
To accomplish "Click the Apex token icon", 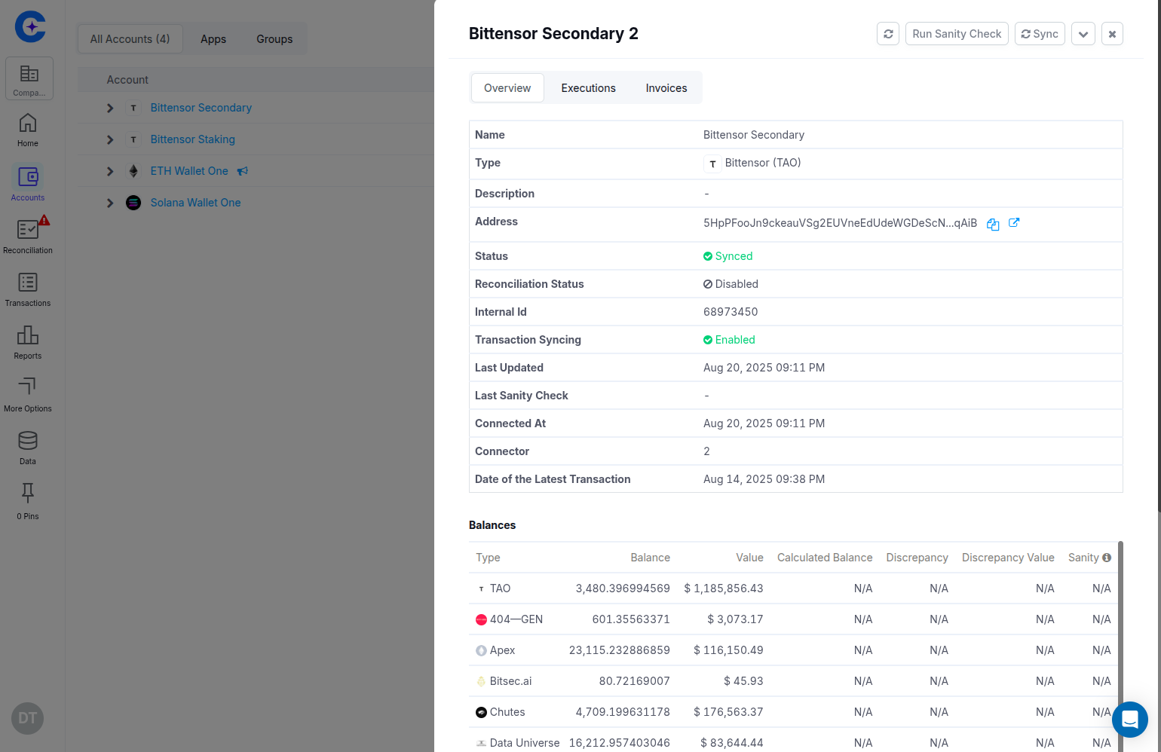I will [481, 650].
